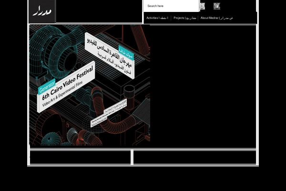Click the Medrar Arabic logo
The image size is (286, 191).
pos(42,11)
